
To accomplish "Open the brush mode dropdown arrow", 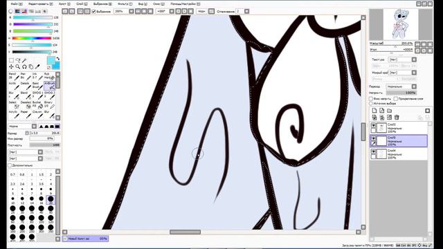I will point(34,126).
